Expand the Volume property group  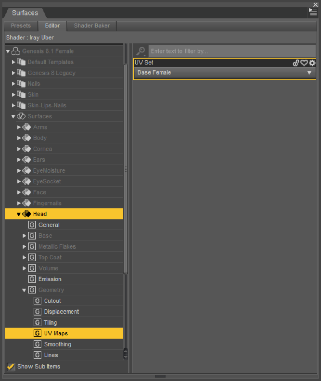[x=24, y=268]
